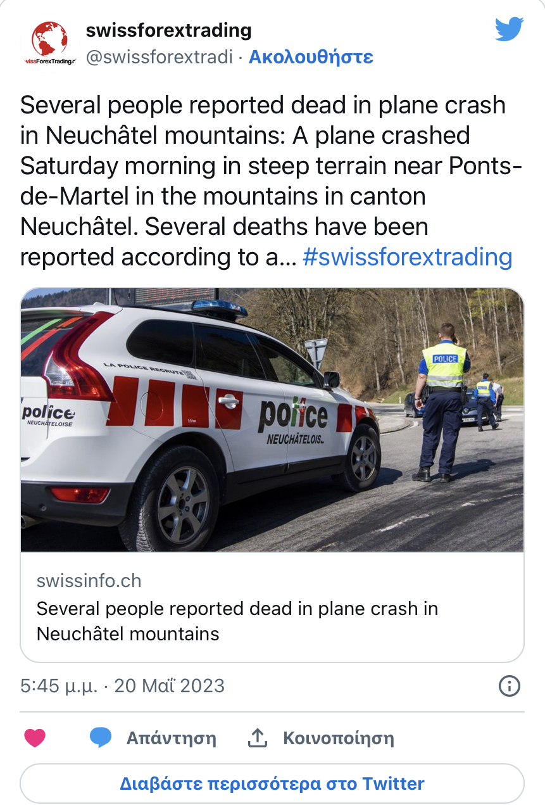Open the tweet info circle icon
This screenshot has width=545, height=805.
(x=510, y=686)
